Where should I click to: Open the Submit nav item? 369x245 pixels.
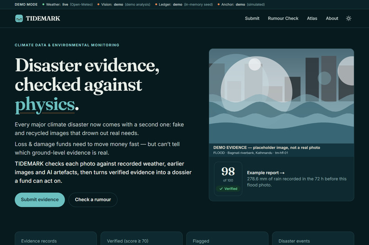click(x=252, y=18)
